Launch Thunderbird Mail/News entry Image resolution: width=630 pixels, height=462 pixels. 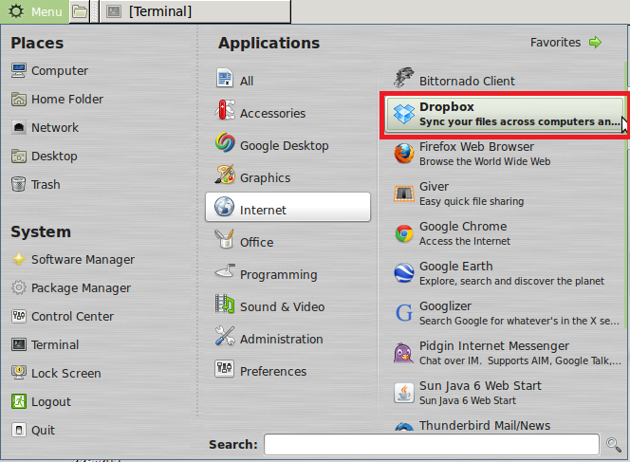pos(504,425)
